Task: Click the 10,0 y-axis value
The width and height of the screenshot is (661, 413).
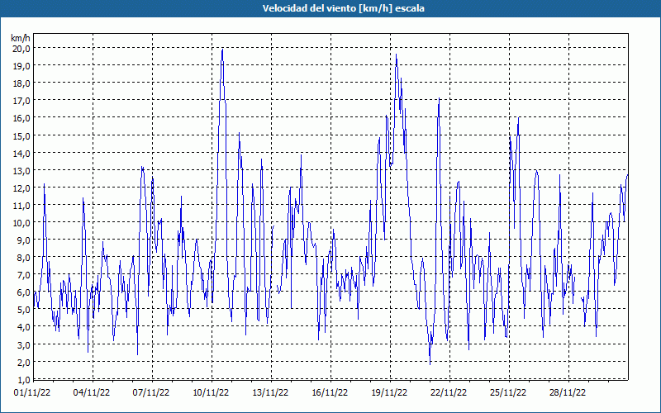Action: tap(21, 223)
